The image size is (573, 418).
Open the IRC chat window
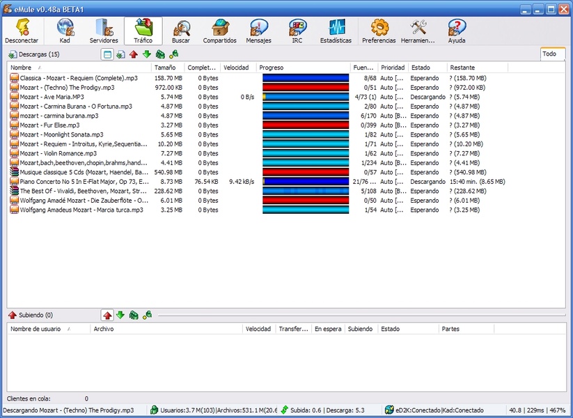297,31
